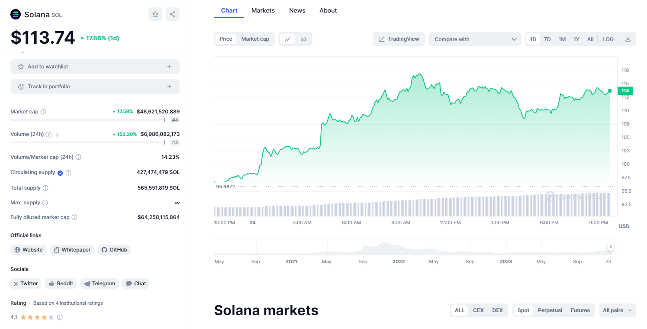Click the chart range slider handle
The height and width of the screenshot is (329, 647).
pos(611,247)
